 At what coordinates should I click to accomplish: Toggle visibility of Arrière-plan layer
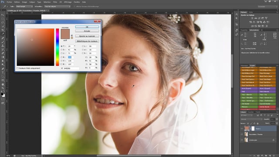point(242,140)
